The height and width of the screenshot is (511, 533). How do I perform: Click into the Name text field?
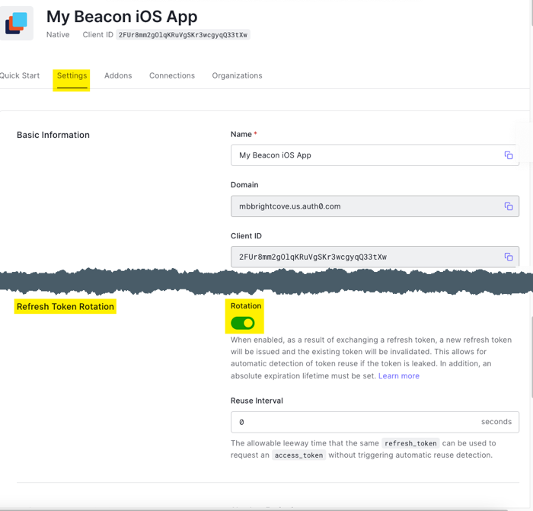point(365,155)
